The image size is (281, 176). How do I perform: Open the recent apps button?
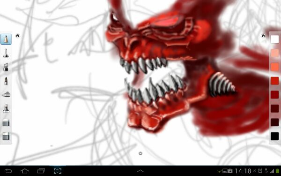click(41, 171)
